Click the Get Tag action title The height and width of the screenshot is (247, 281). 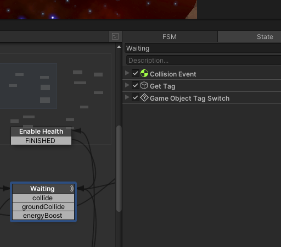(162, 86)
